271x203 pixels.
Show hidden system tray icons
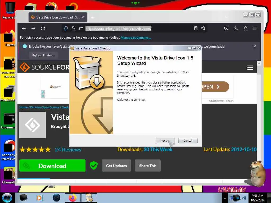(225, 198)
